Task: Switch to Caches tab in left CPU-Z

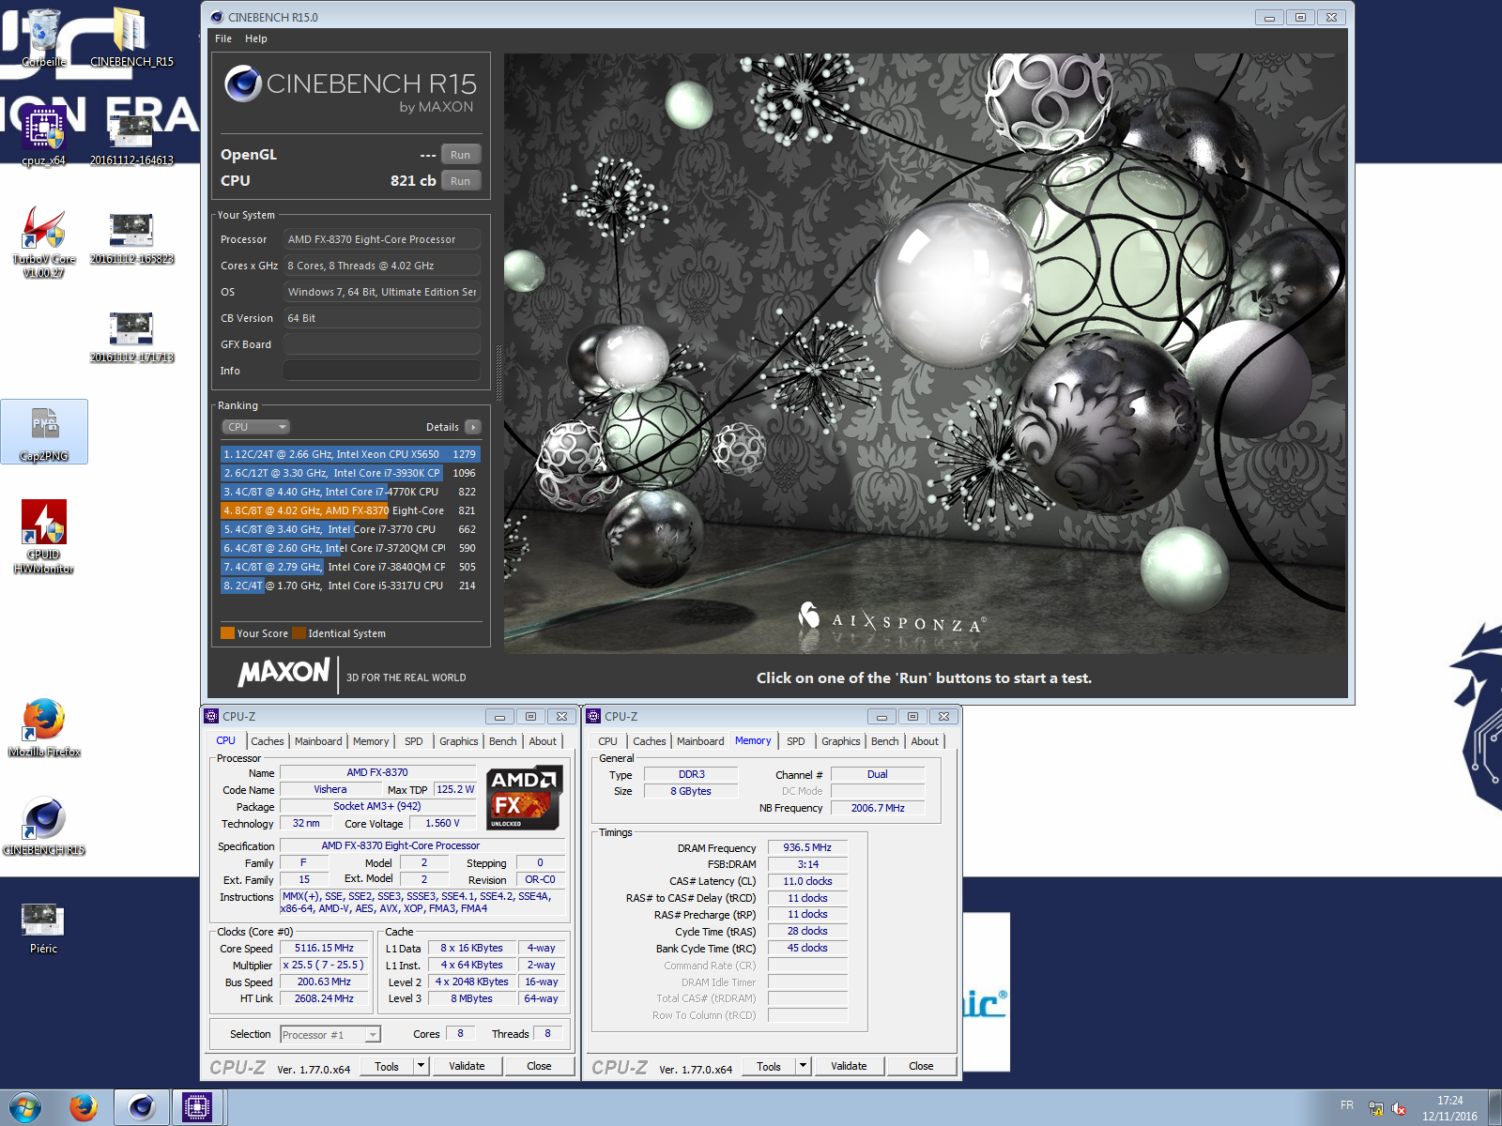Action: 268,741
